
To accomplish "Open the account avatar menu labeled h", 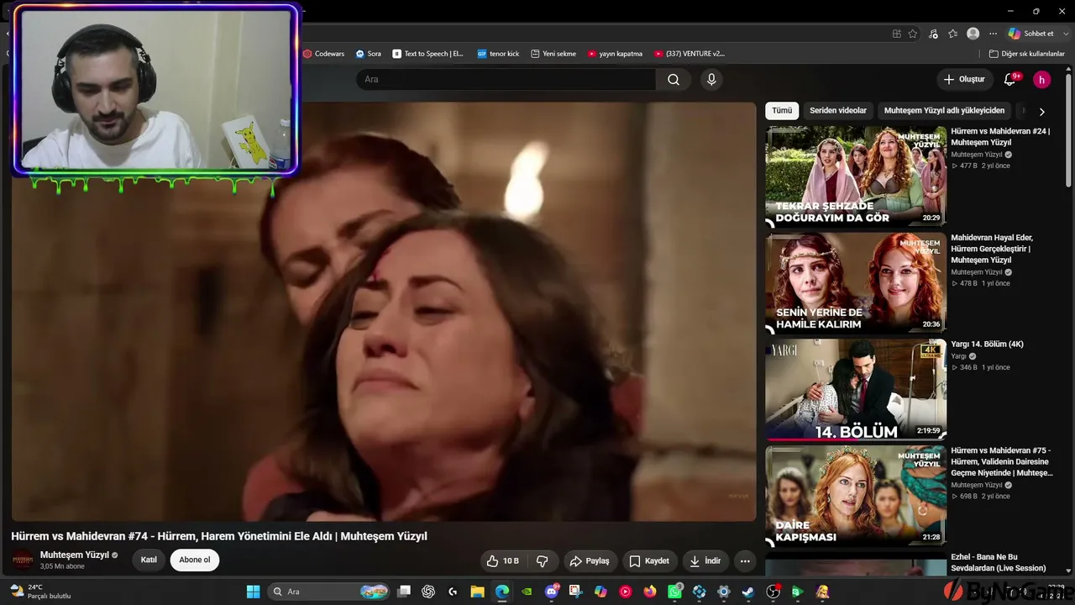I will click(x=1041, y=79).
